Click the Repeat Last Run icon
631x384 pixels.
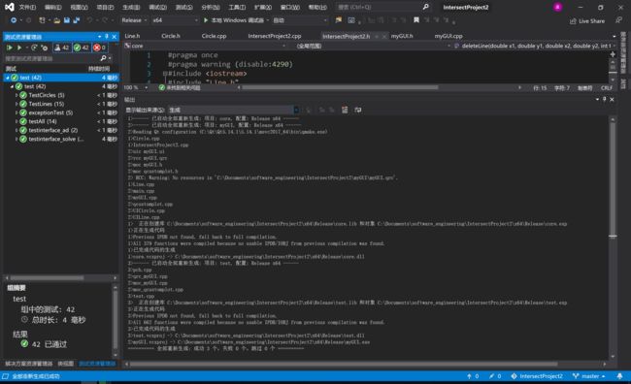coord(34,48)
